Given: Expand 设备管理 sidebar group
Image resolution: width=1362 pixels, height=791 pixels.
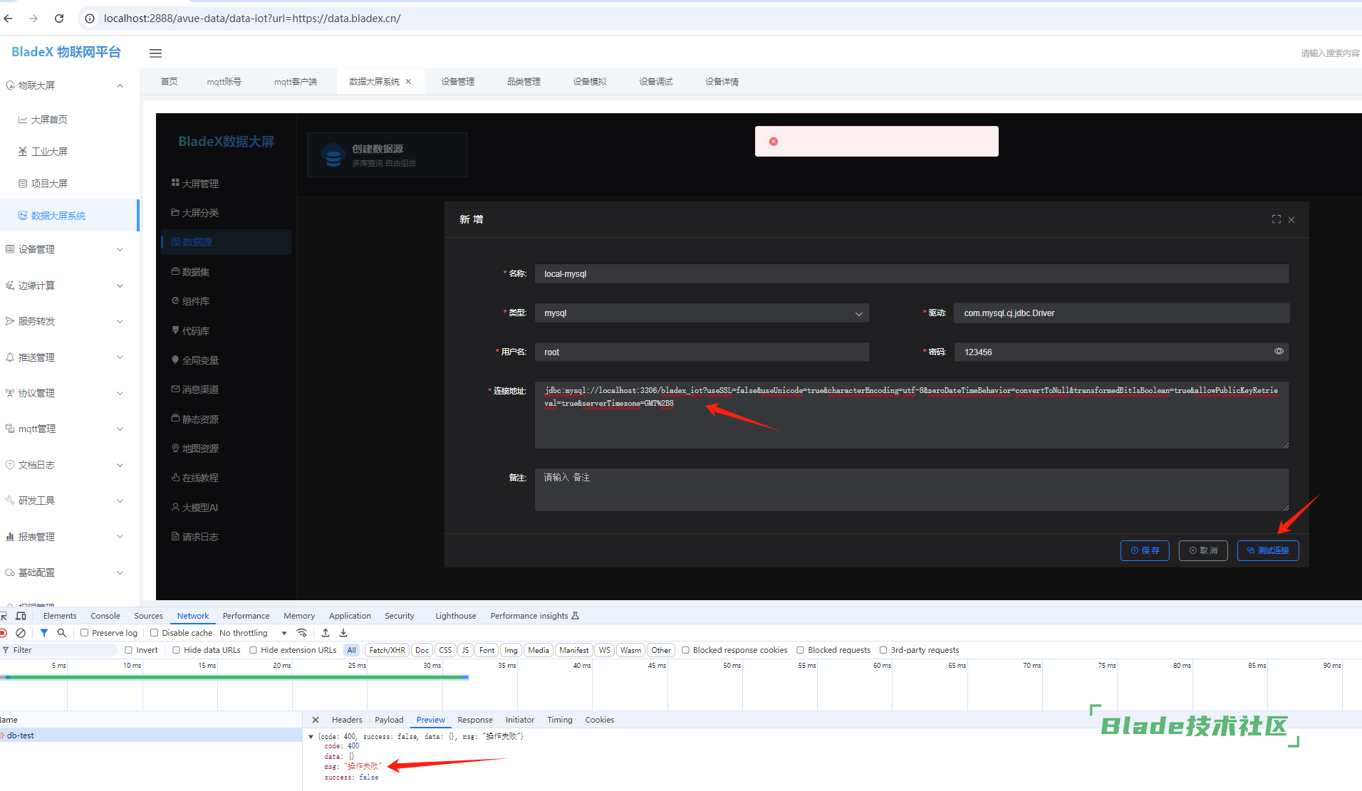Looking at the screenshot, I should (x=69, y=249).
